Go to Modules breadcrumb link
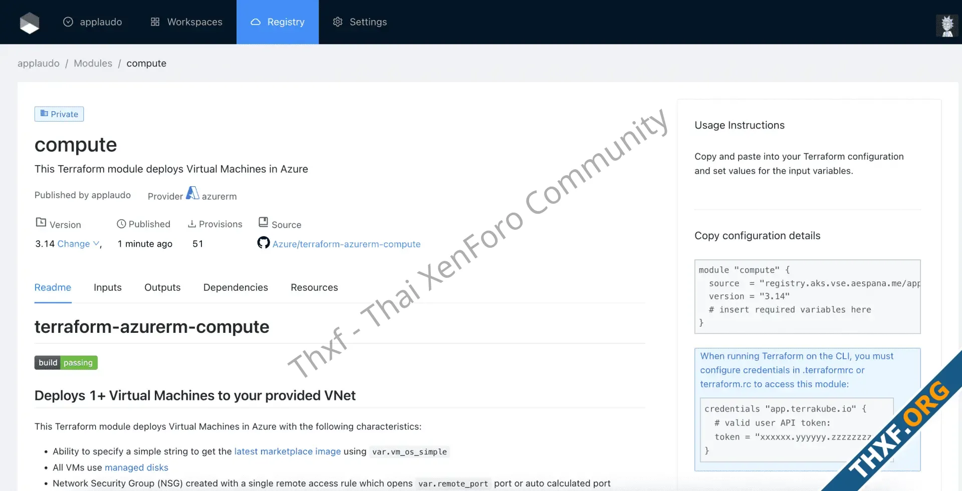 [x=93, y=64]
